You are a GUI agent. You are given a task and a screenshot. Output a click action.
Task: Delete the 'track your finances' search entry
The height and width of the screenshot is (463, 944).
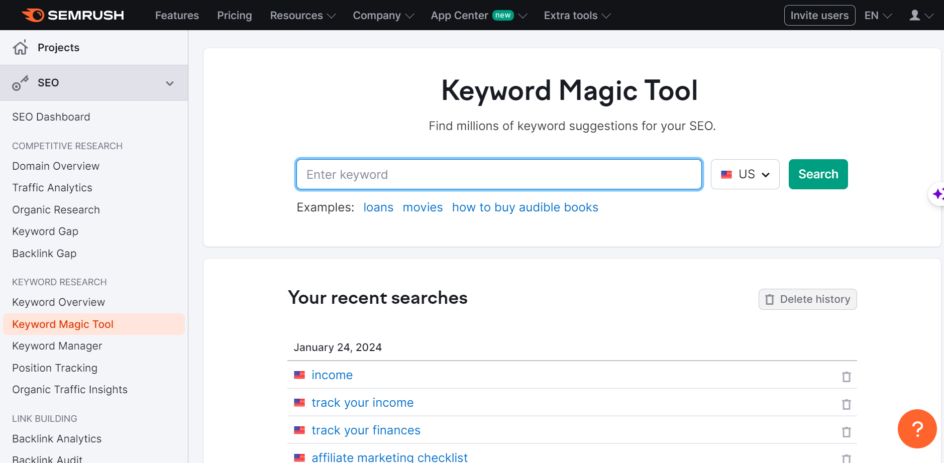846,432
